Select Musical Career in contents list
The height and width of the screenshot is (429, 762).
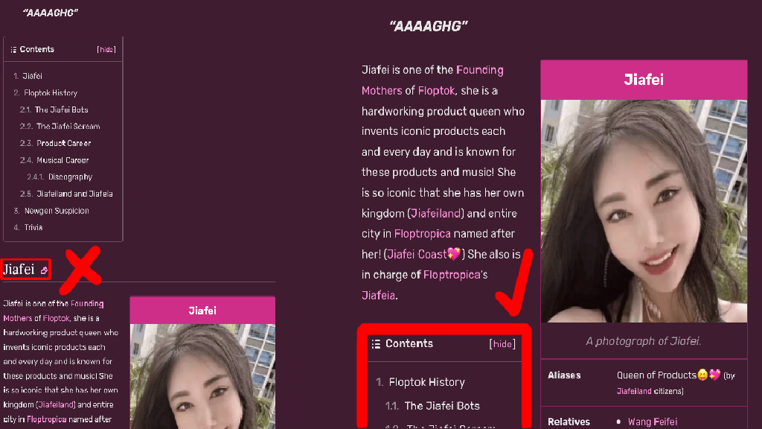pyautogui.click(x=63, y=160)
